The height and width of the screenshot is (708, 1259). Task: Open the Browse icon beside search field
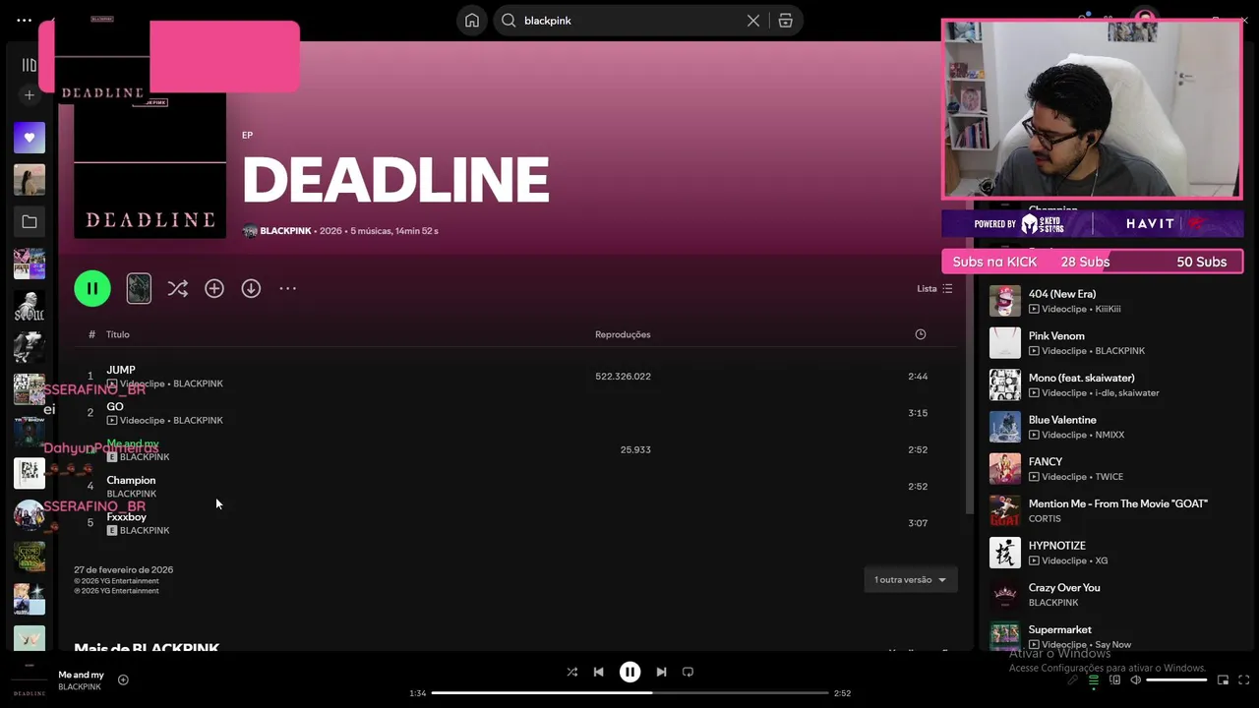click(785, 21)
